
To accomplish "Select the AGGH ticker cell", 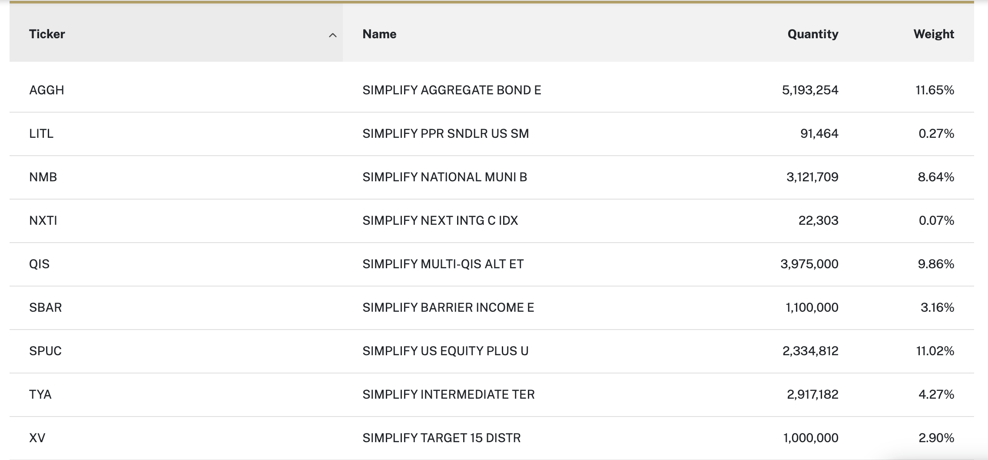I will click(46, 90).
